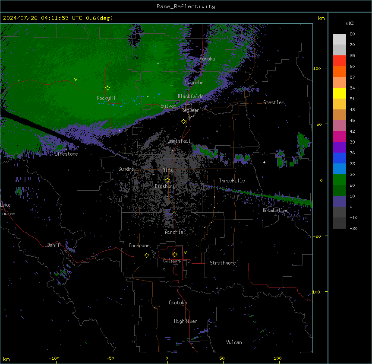Click the RockyMH city label
Screen dimensions: 372x364
point(106,98)
